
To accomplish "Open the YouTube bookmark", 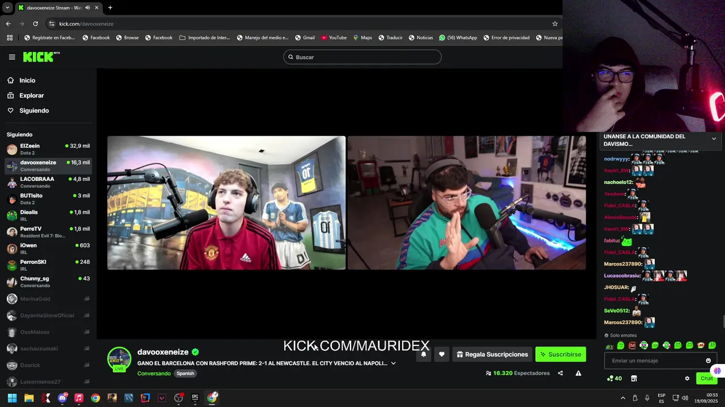I will click(x=334, y=38).
